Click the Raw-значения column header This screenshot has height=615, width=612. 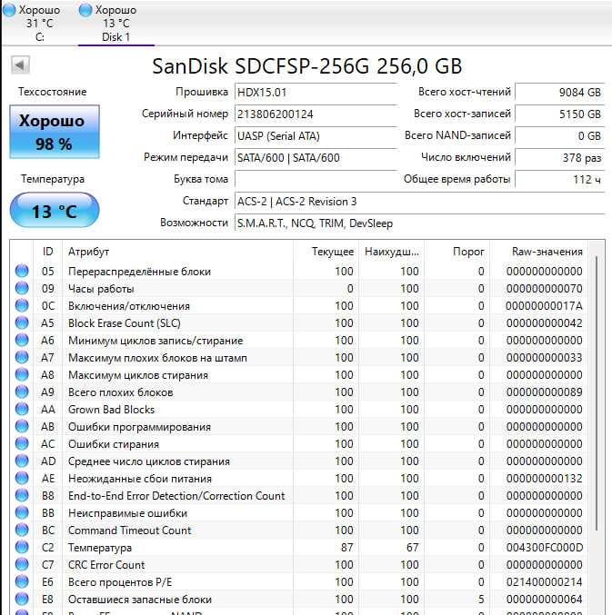click(538, 252)
